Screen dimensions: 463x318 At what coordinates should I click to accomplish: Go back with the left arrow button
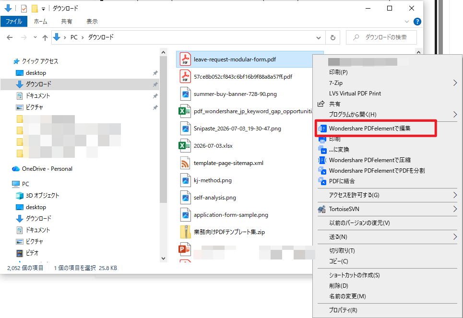(x=10, y=37)
